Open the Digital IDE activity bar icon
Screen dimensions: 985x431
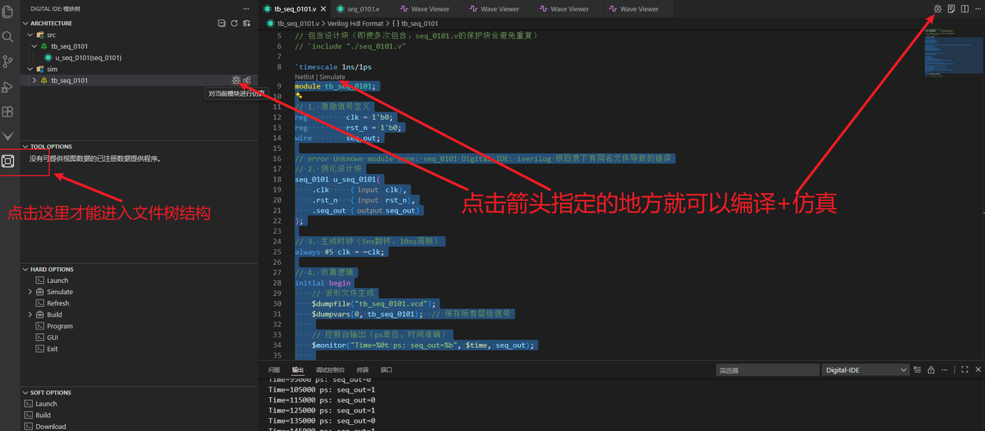[x=8, y=161]
